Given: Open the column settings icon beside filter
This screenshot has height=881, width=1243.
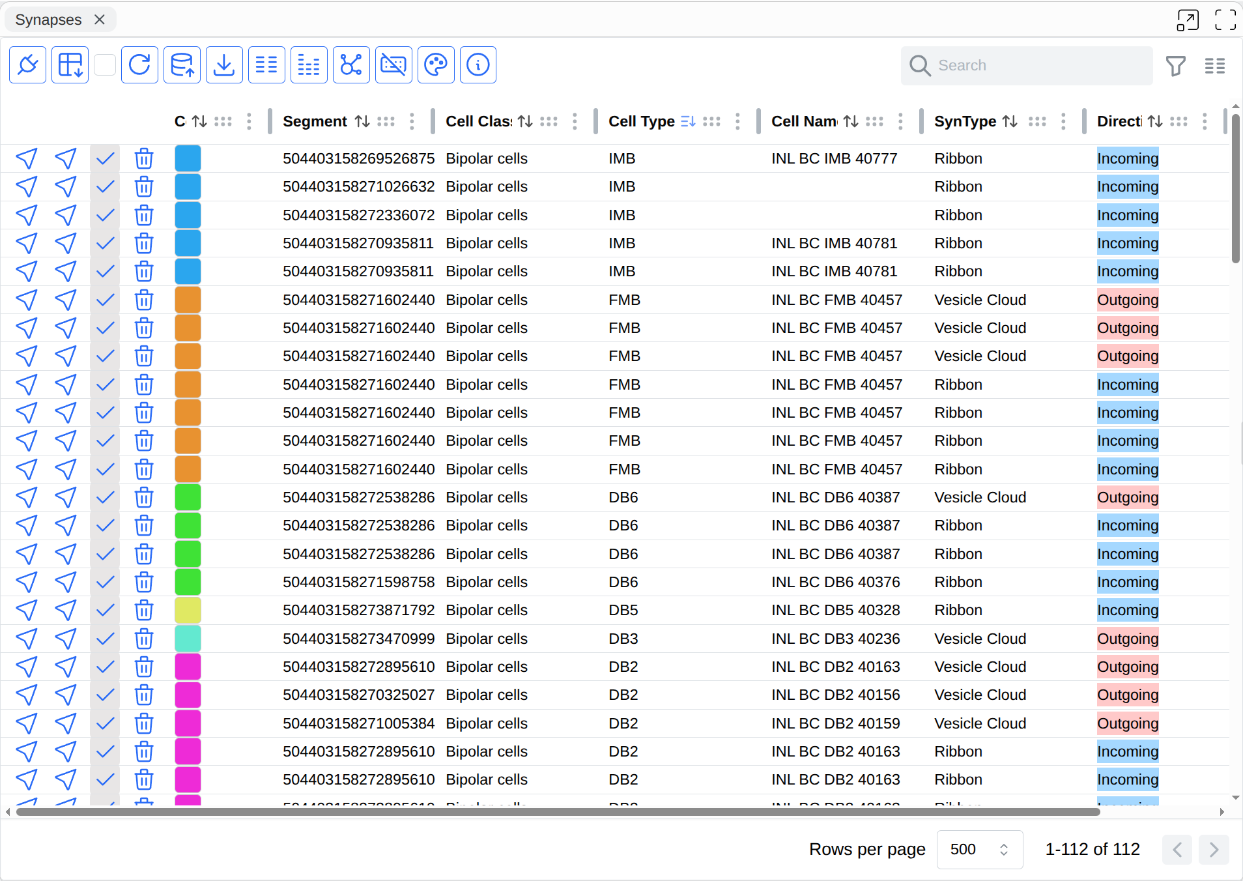Looking at the screenshot, I should tap(1215, 66).
